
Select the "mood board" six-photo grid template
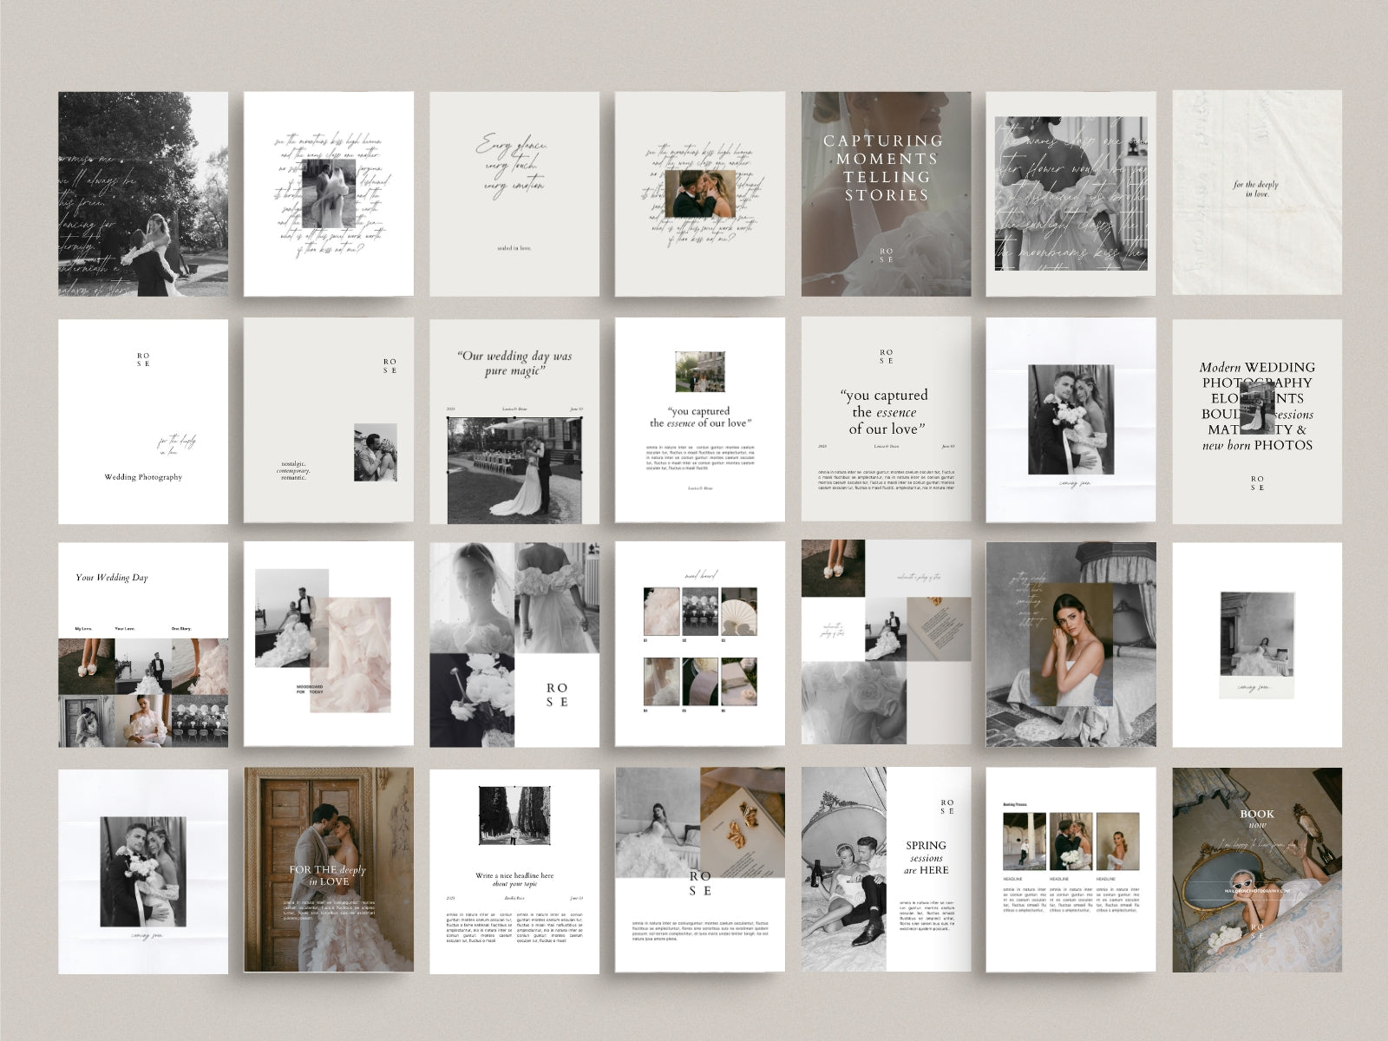[700, 645]
